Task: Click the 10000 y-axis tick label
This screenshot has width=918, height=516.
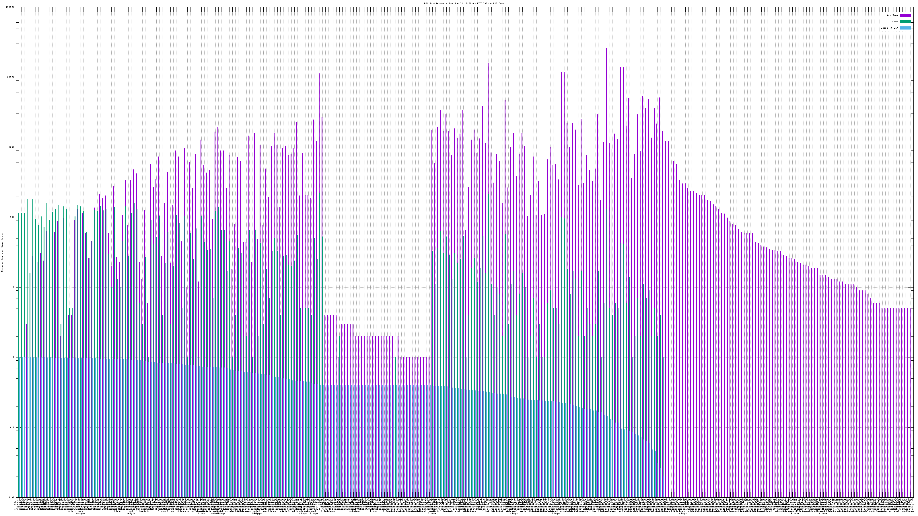Action: 11,77
